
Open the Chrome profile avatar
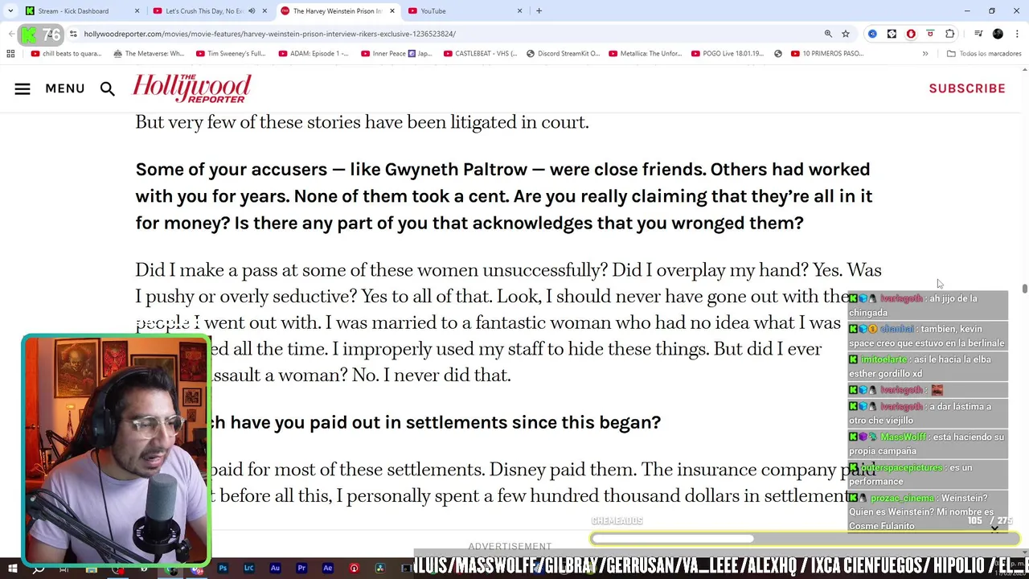(998, 34)
